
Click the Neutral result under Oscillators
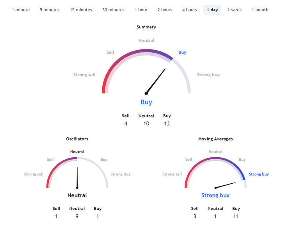tap(77, 195)
